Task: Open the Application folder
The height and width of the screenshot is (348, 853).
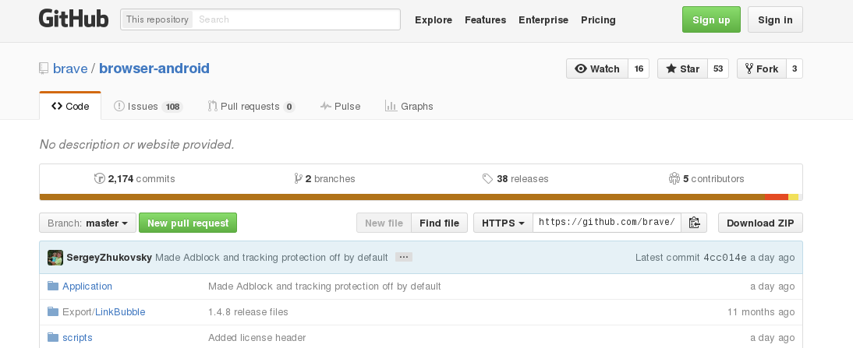Action: 87,286
